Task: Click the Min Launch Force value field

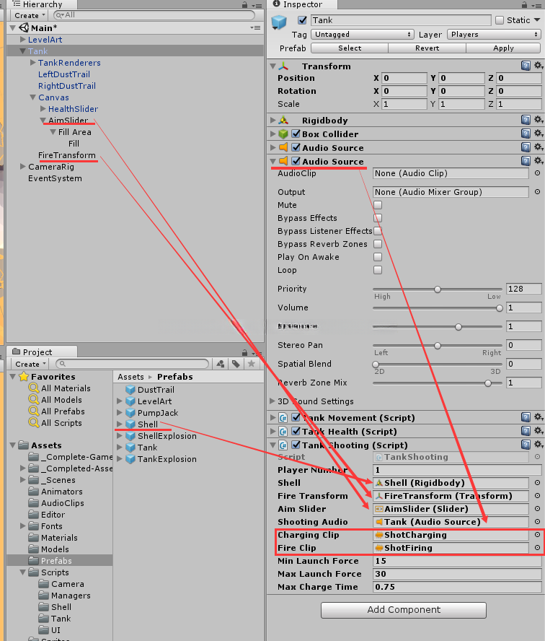Action: (x=457, y=561)
